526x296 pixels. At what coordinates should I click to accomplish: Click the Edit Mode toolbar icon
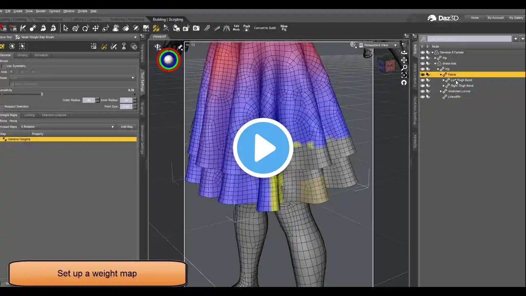(x=236, y=28)
